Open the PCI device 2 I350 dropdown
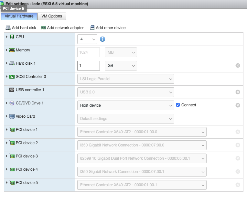 click(142, 145)
